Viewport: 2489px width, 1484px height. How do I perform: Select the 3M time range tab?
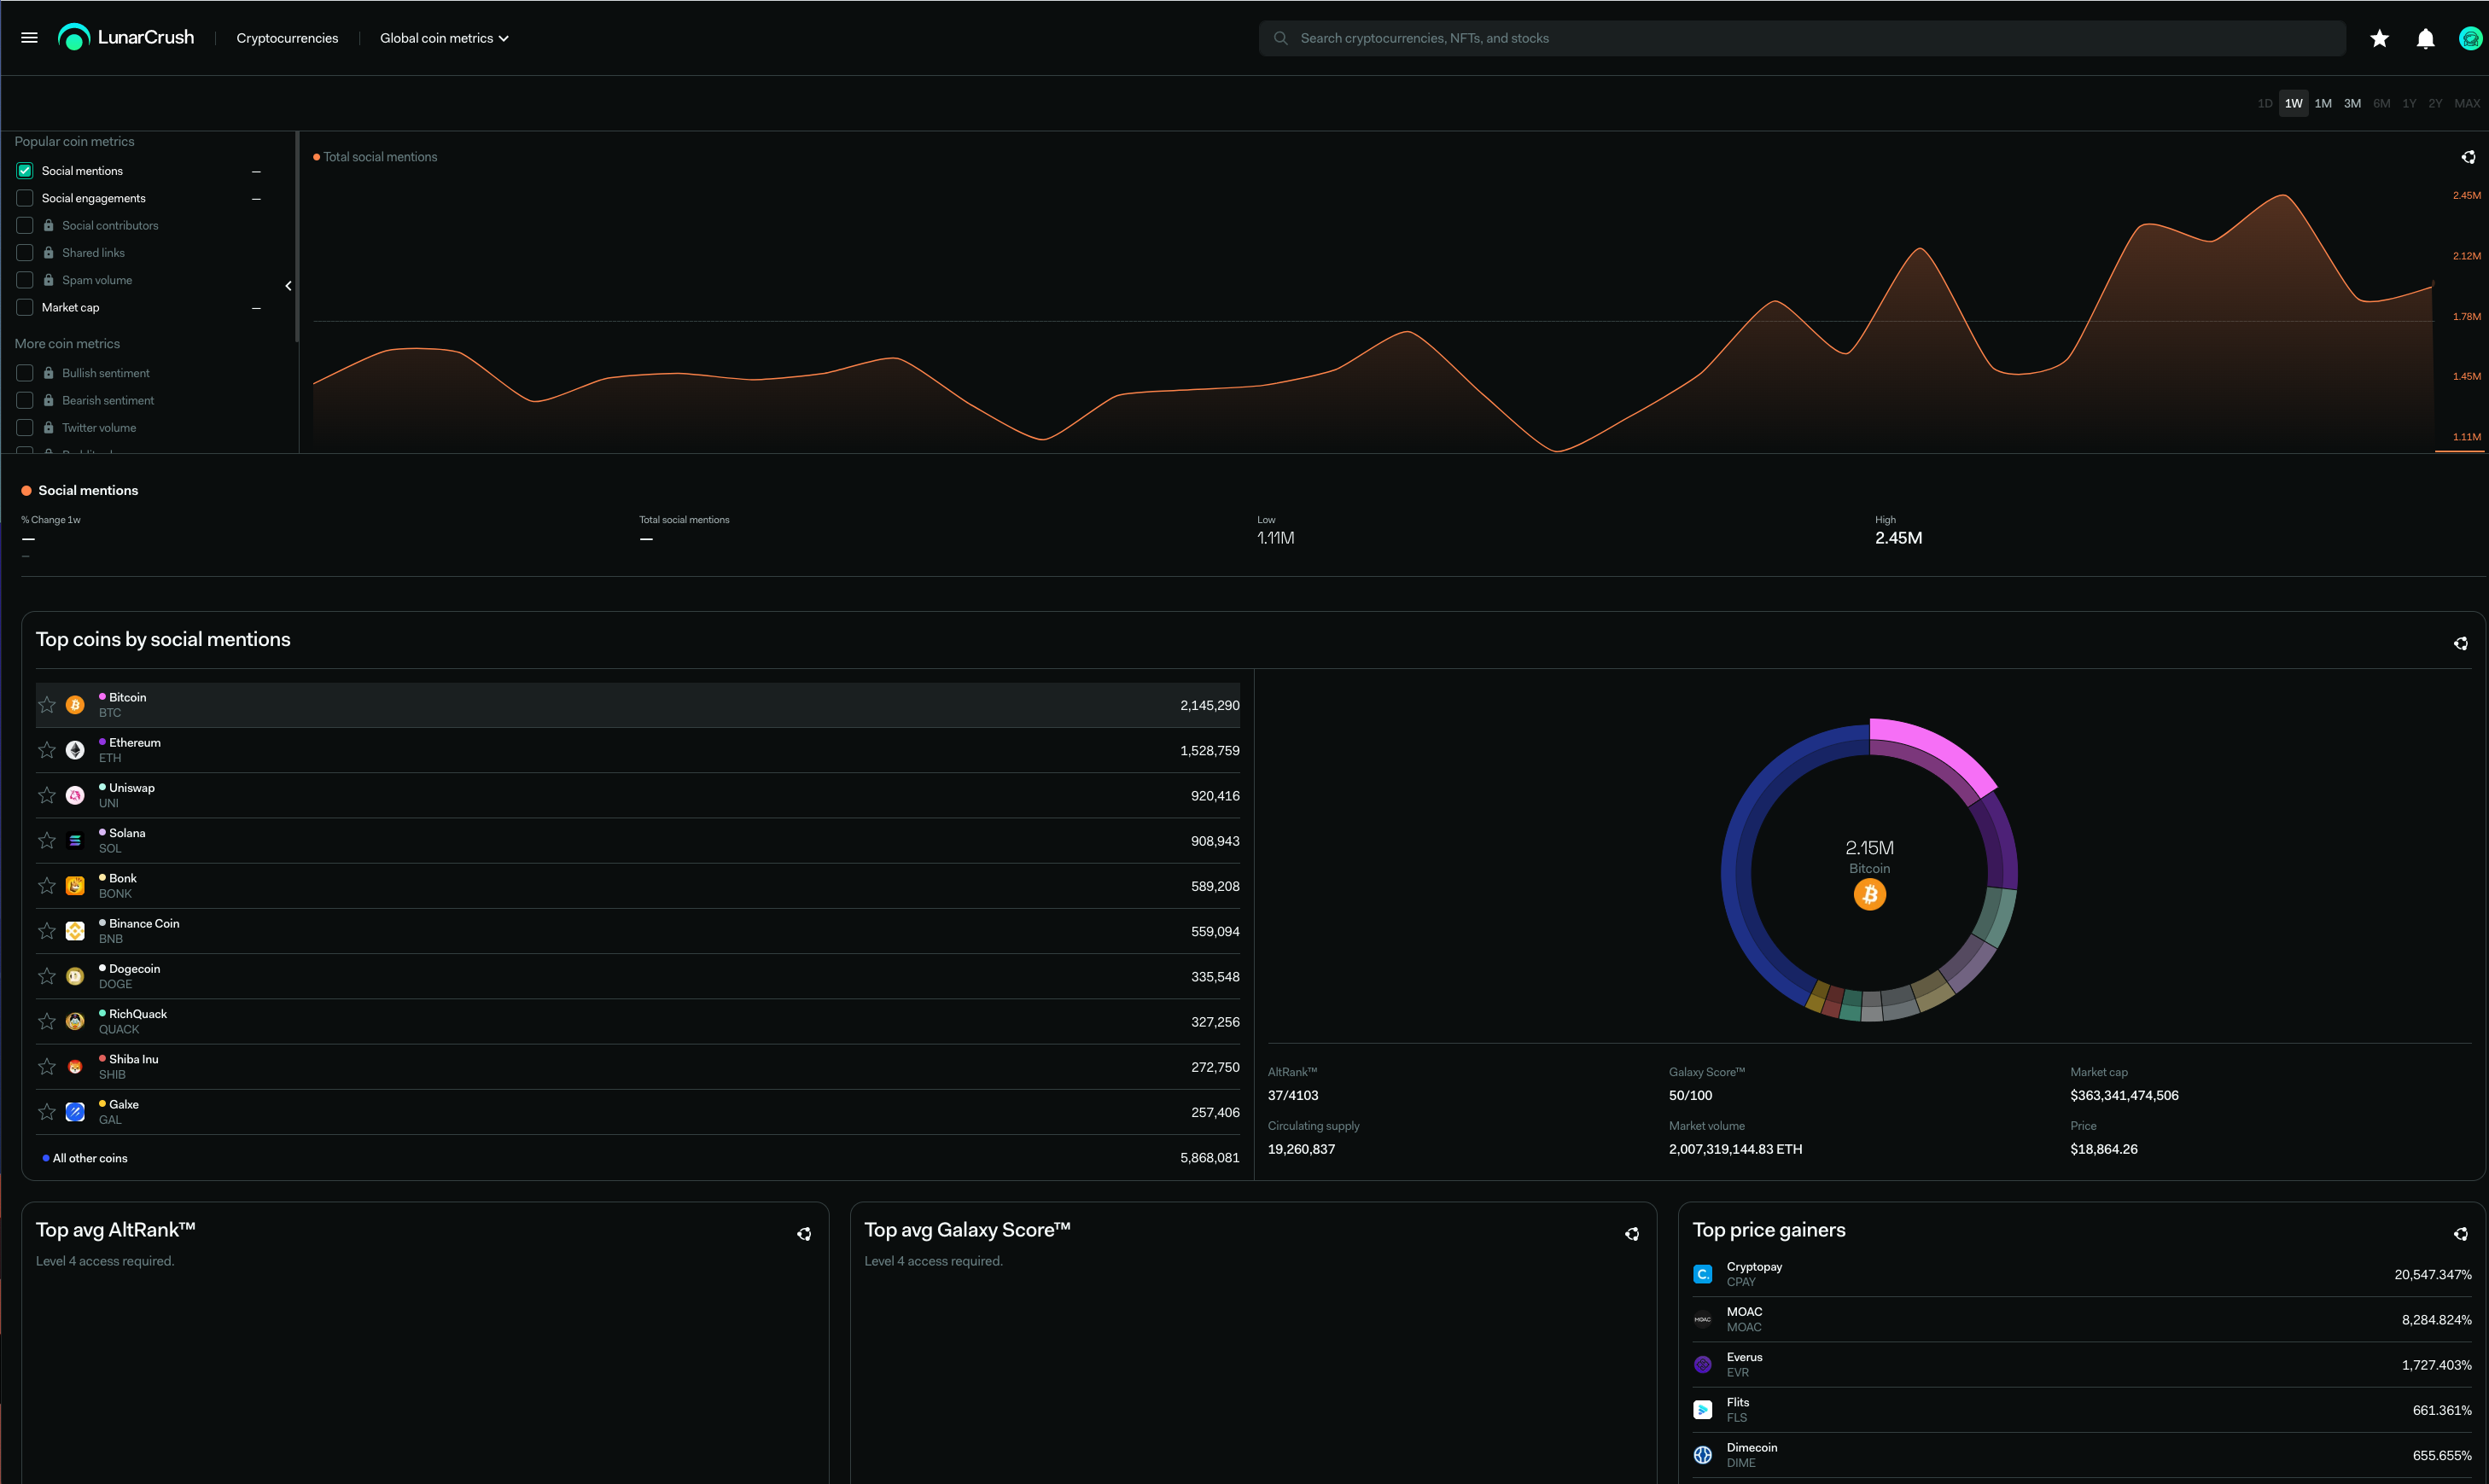pos(2352,103)
